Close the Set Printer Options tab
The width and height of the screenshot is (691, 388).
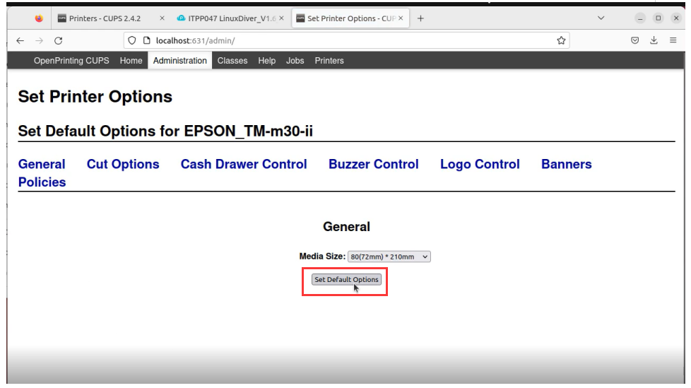click(401, 18)
